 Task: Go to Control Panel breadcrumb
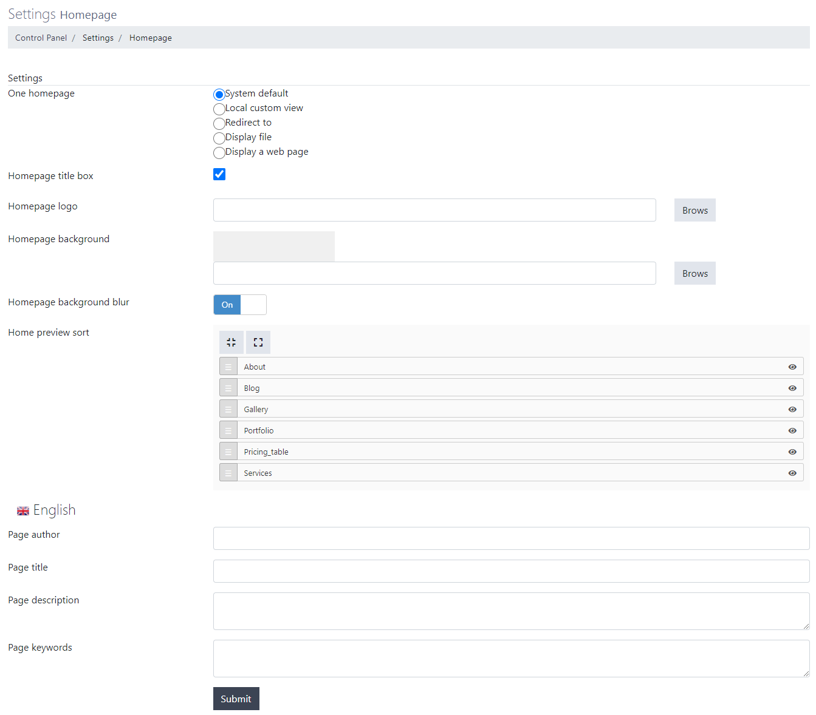pos(41,38)
